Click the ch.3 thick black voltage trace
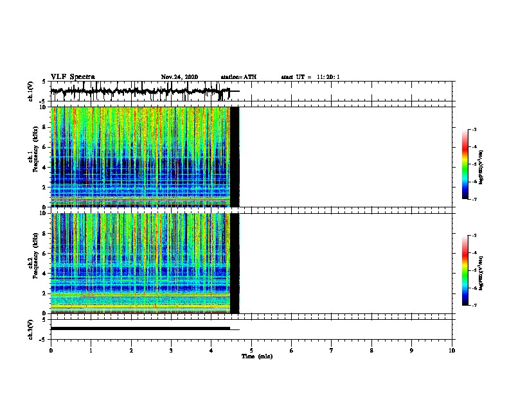This screenshot has width=509, height=393. [140, 329]
